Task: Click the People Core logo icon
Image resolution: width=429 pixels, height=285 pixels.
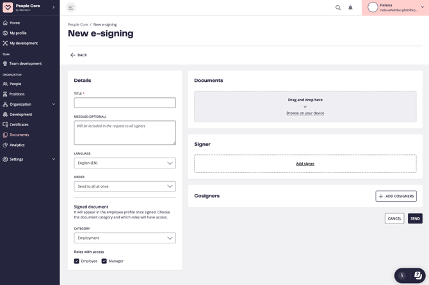Action: [8, 8]
